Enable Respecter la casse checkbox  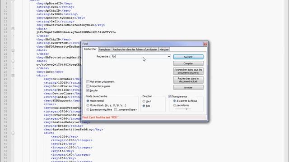88,86
